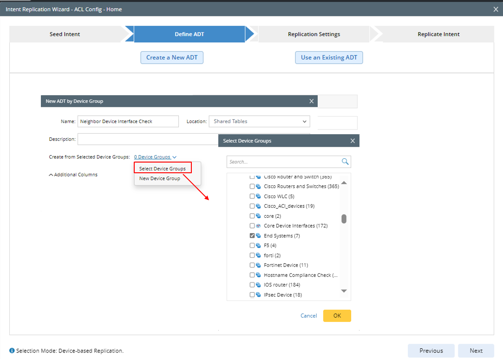Click the Cisco WLC device group icon

coord(258,196)
